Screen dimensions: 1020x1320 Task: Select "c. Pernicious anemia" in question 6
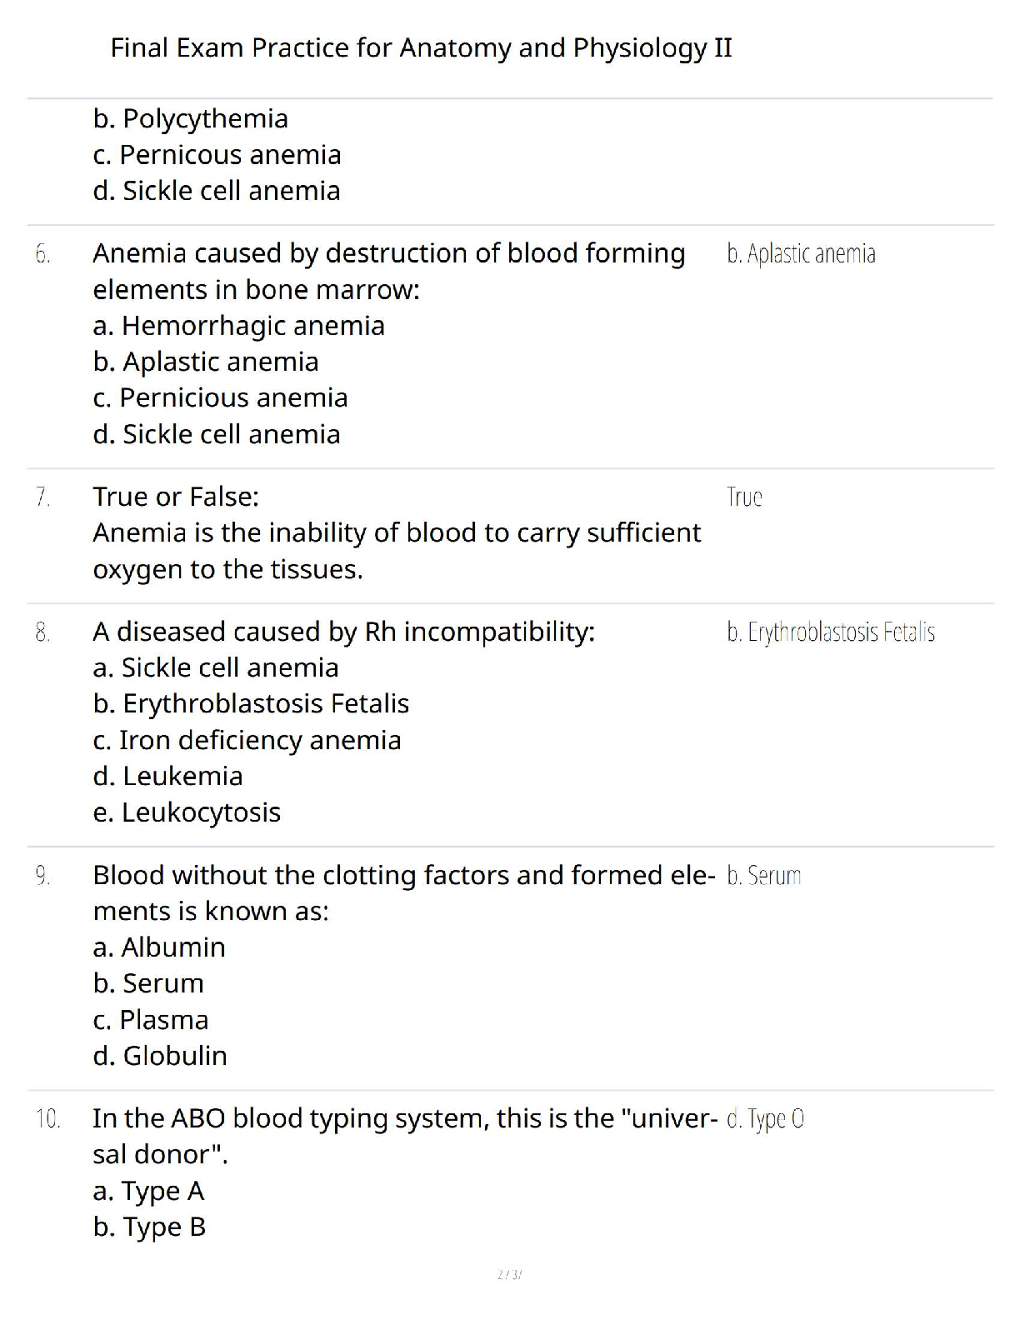click(220, 398)
